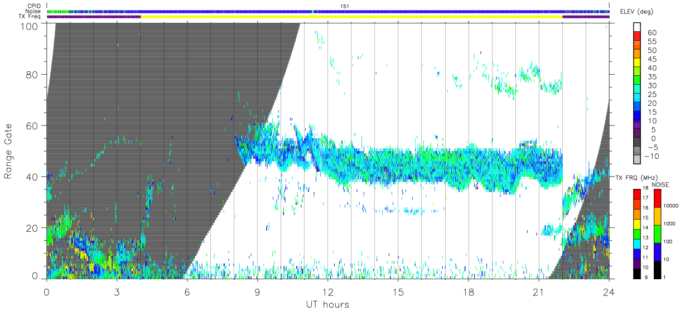Click tick label 12 on UT hours axis
Image resolution: width=685 pixels, height=316 pixels.
328,292
